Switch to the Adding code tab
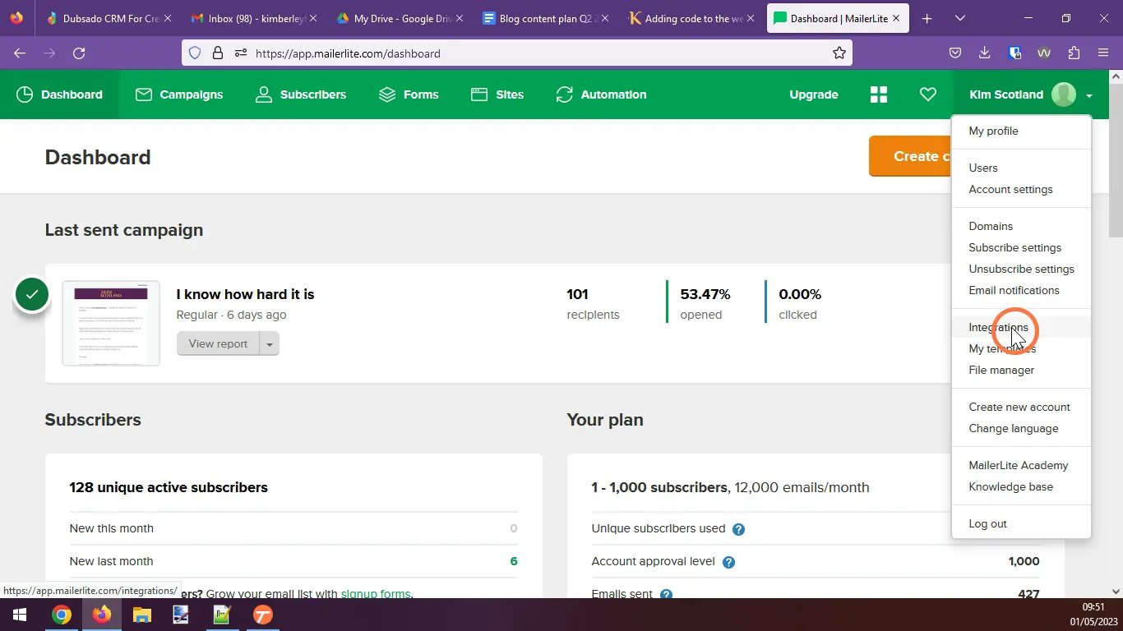Viewport: 1123px width, 631px height. [689, 18]
